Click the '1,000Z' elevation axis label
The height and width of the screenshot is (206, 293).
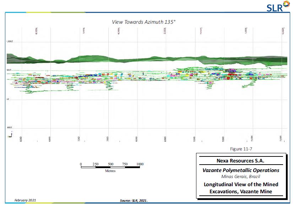point(10,41)
